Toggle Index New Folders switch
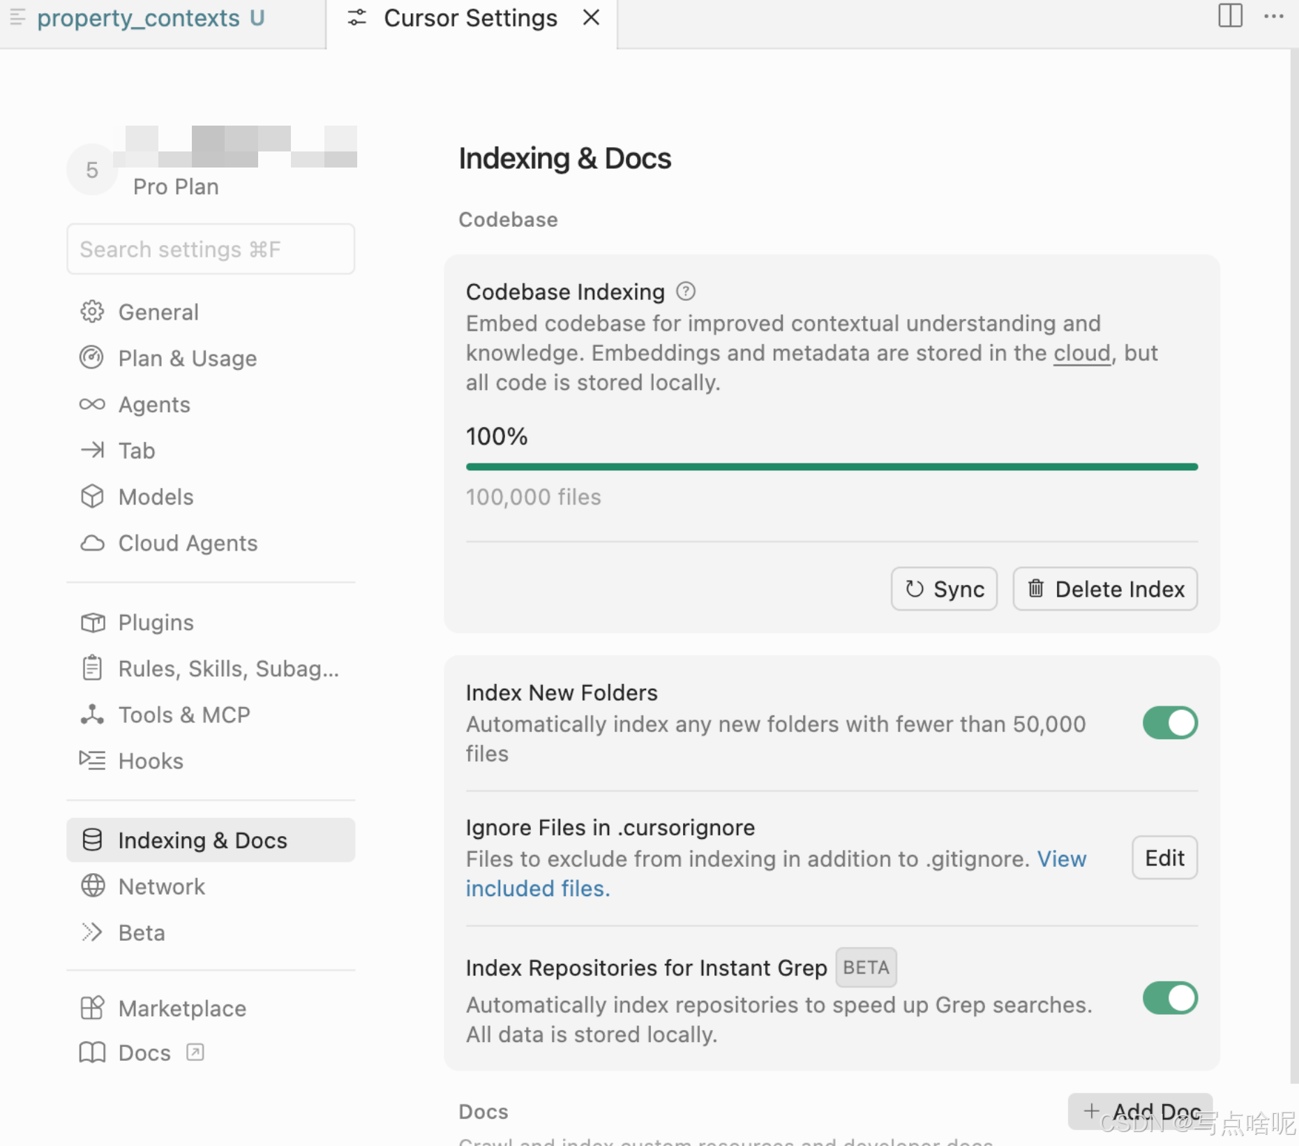Image resolution: width=1299 pixels, height=1146 pixels. pos(1169,723)
